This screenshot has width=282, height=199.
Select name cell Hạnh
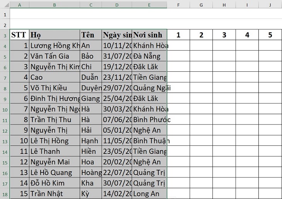(x=91, y=141)
